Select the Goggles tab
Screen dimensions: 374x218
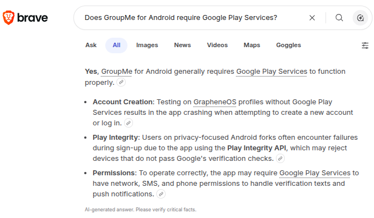click(x=289, y=45)
